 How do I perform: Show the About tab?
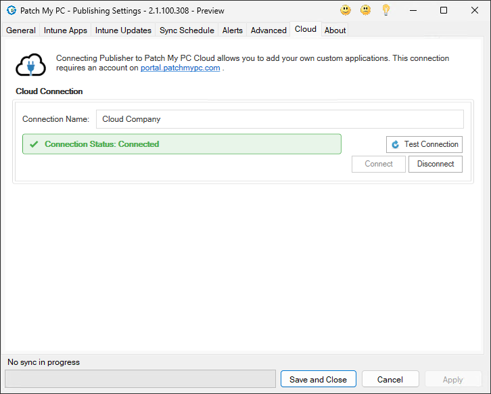pyautogui.click(x=335, y=30)
